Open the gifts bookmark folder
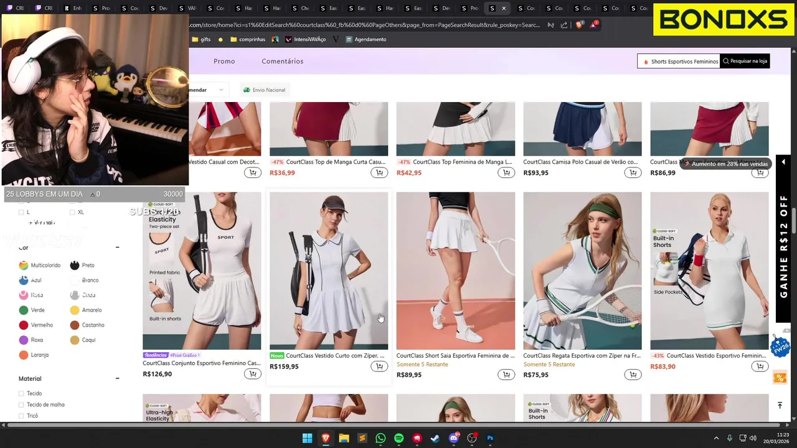Image resolution: width=797 pixels, height=448 pixels. tap(201, 39)
